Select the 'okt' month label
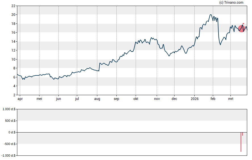Screen dimensions: 252x160 point(136,99)
